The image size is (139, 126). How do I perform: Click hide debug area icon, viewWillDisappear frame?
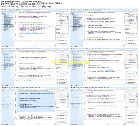point(15,41)
